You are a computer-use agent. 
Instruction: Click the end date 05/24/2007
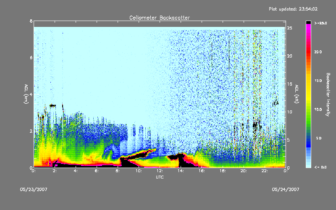point(286,189)
